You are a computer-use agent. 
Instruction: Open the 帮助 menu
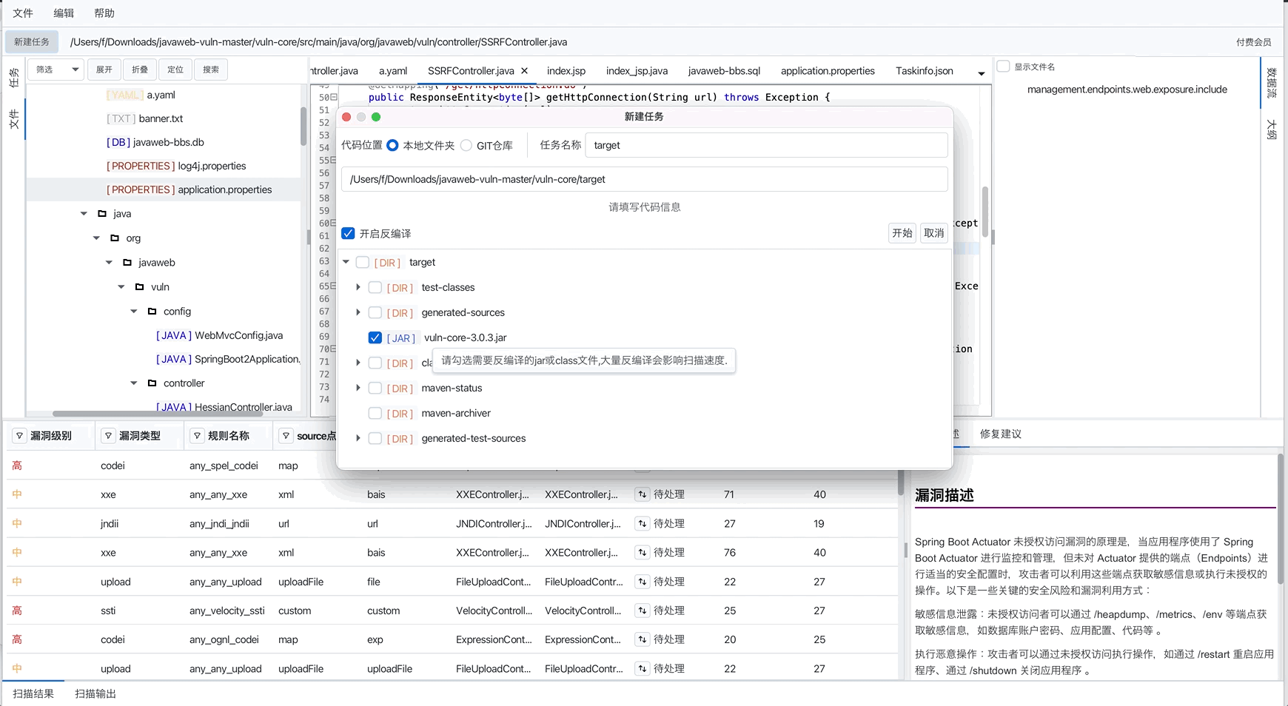coord(104,13)
